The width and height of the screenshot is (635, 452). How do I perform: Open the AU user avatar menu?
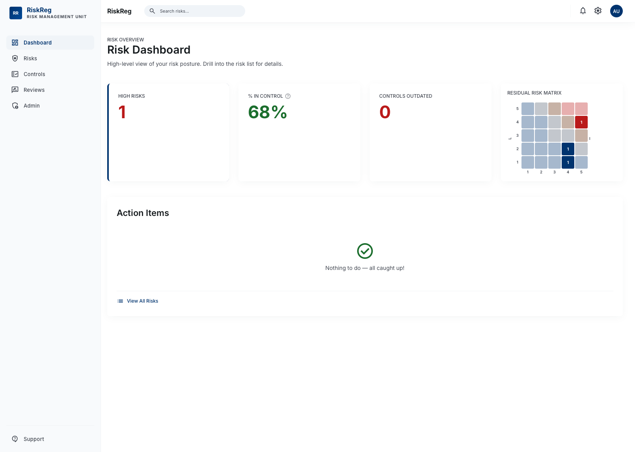616,11
